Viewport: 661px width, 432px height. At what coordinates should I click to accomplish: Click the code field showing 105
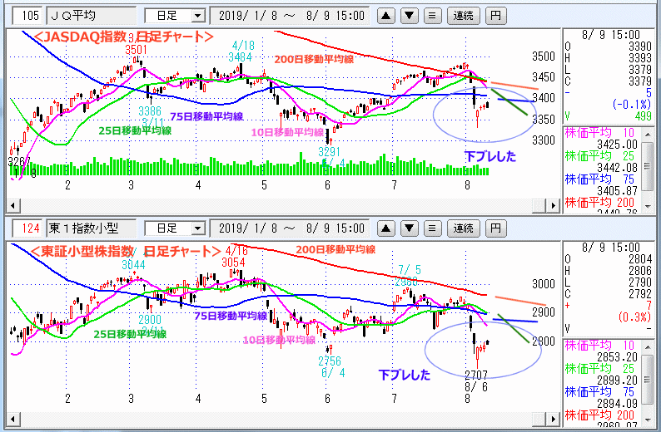26,16
